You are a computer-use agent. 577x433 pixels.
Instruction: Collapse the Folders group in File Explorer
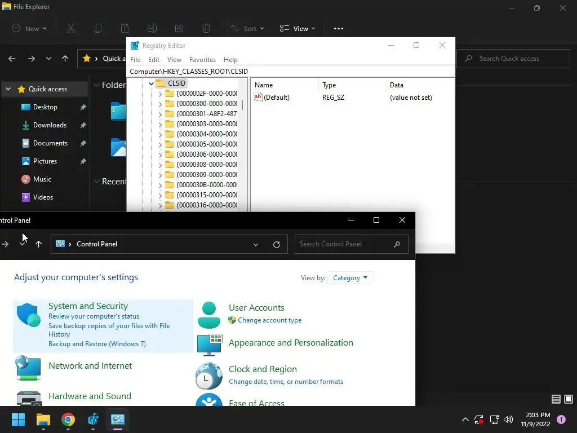pos(96,85)
